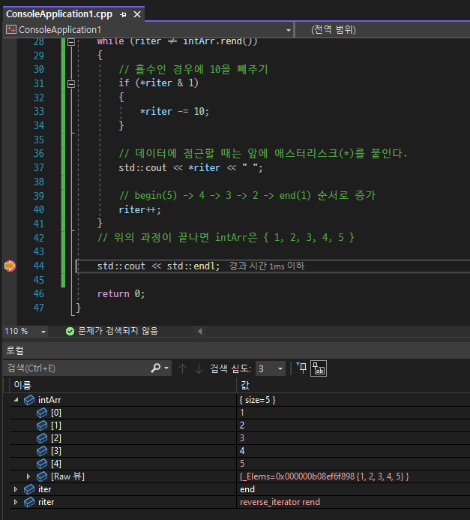Select the intArr row
Screen dimensions: 470x520
coord(240,400)
